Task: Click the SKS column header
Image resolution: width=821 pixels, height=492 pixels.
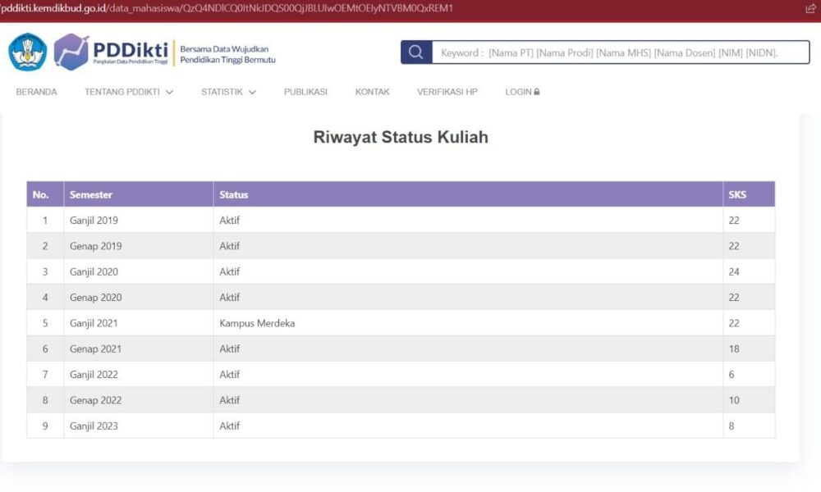Action: [x=737, y=194]
